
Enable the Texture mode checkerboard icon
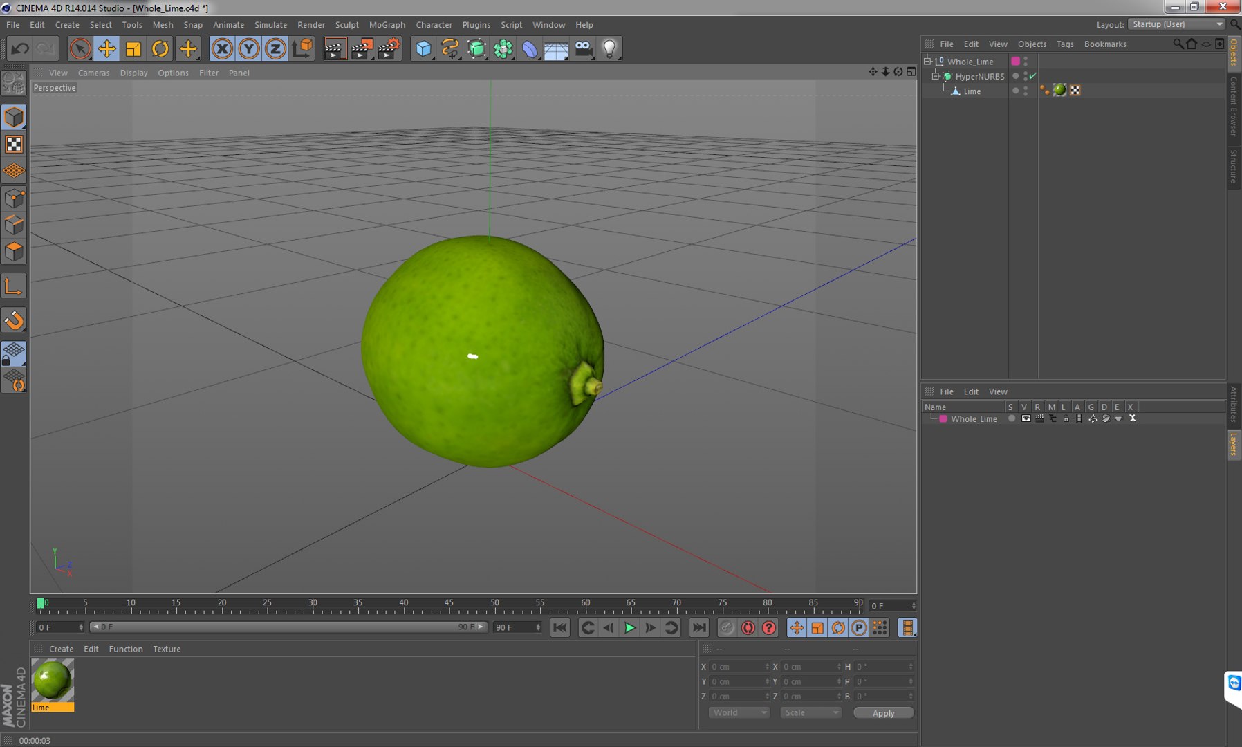tap(14, 144)
